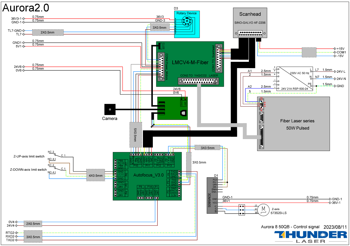Select the 24V4 terminal label
Screen dimensions: 350x246
pyautogui.click(x=11, y=225)
